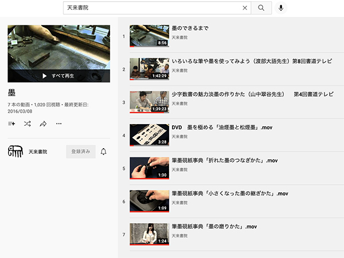
Task: Click thumbnail for 小さくなった墨の継ぎかた
Action: point(149,201)
